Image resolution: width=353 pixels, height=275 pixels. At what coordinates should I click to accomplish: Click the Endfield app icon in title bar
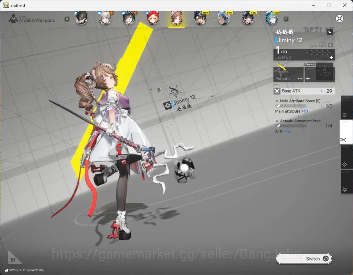tap(6, 5)
